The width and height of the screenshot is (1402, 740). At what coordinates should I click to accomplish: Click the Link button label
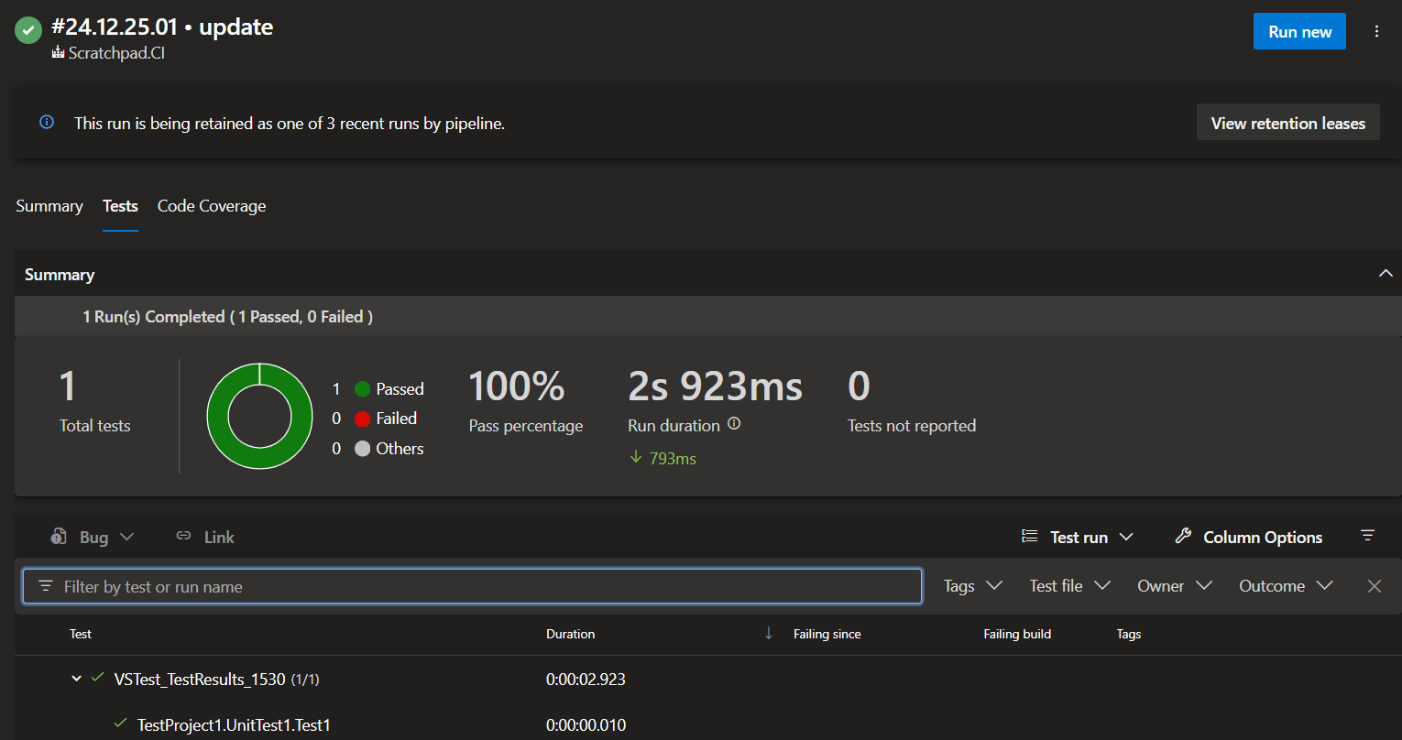click(219, 537)
